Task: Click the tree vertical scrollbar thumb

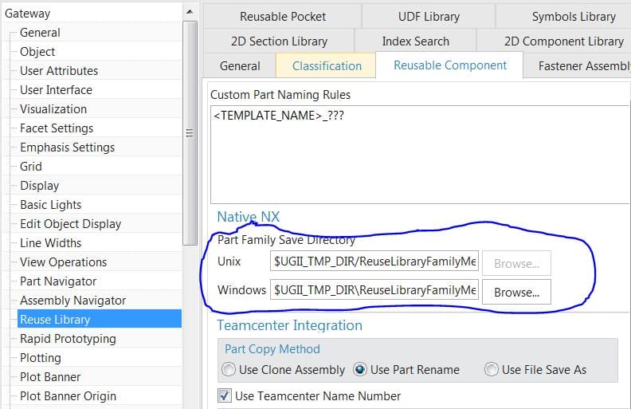Action: 190,133
